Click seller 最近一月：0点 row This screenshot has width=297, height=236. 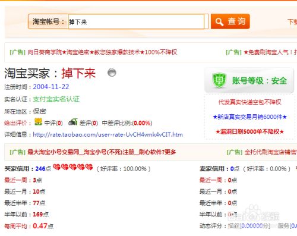(218, 191)
